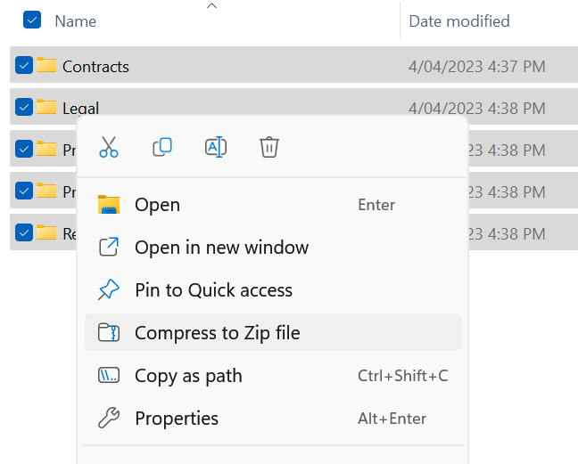Click the Copy icon in context menu
Screen dimensions: 578x464
pyautogui.click(x=162, y=147)
